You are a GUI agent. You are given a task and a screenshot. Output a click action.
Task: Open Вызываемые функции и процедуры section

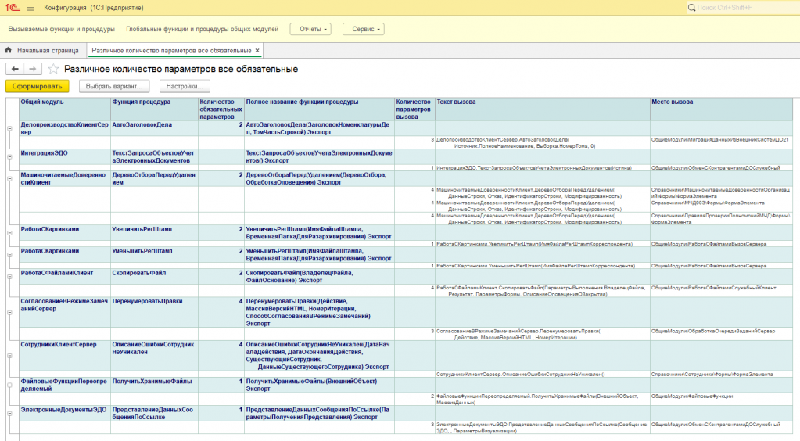click(60, 29)
